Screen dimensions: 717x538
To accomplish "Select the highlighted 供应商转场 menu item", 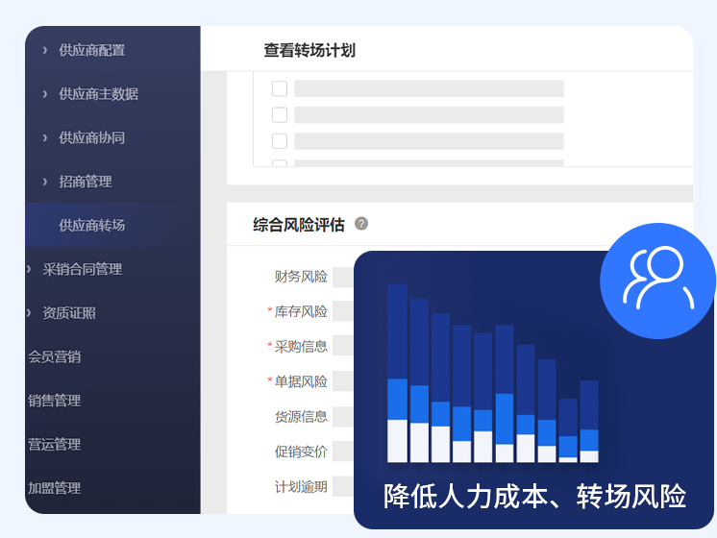I will point(91,225).
